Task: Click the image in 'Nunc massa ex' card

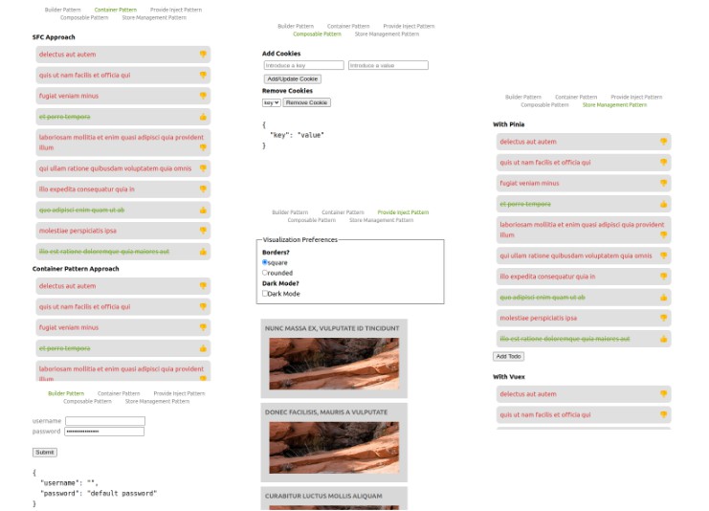Action: pos(334,363)
